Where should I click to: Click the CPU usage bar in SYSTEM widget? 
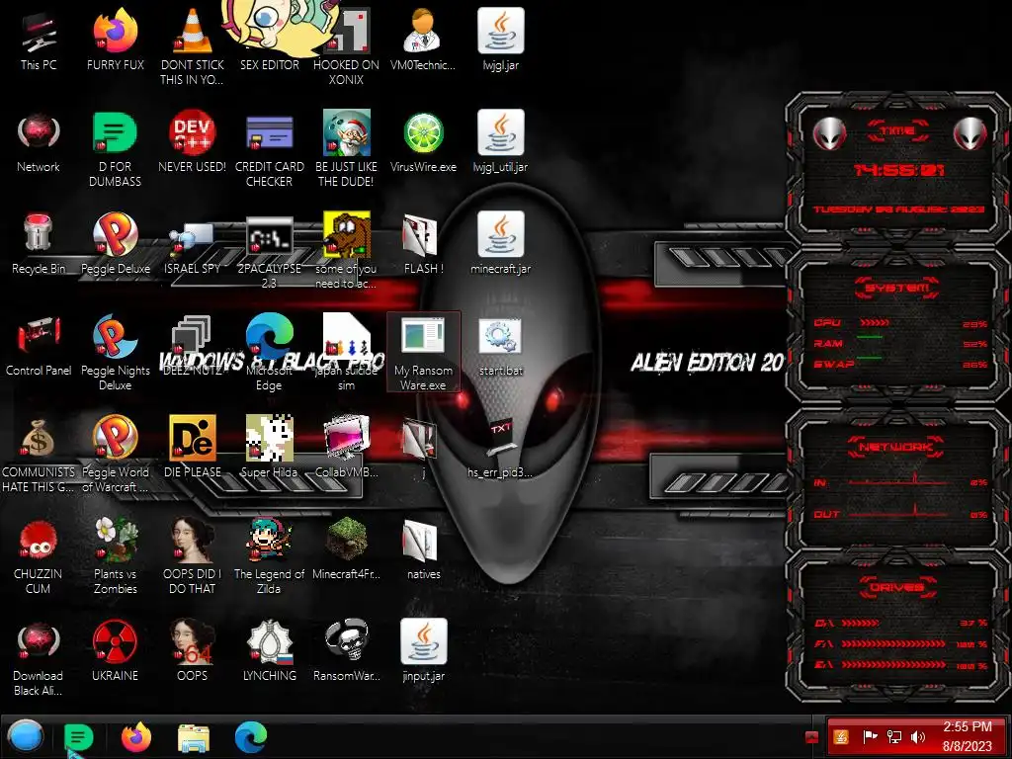875,322
